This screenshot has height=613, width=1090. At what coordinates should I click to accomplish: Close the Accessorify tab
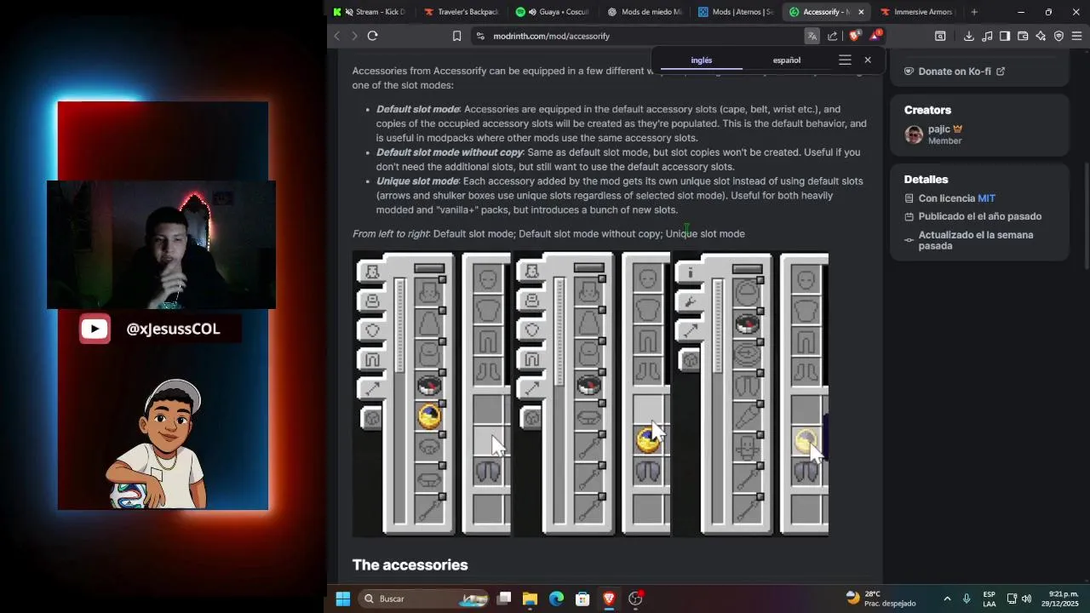click(861, 12)
